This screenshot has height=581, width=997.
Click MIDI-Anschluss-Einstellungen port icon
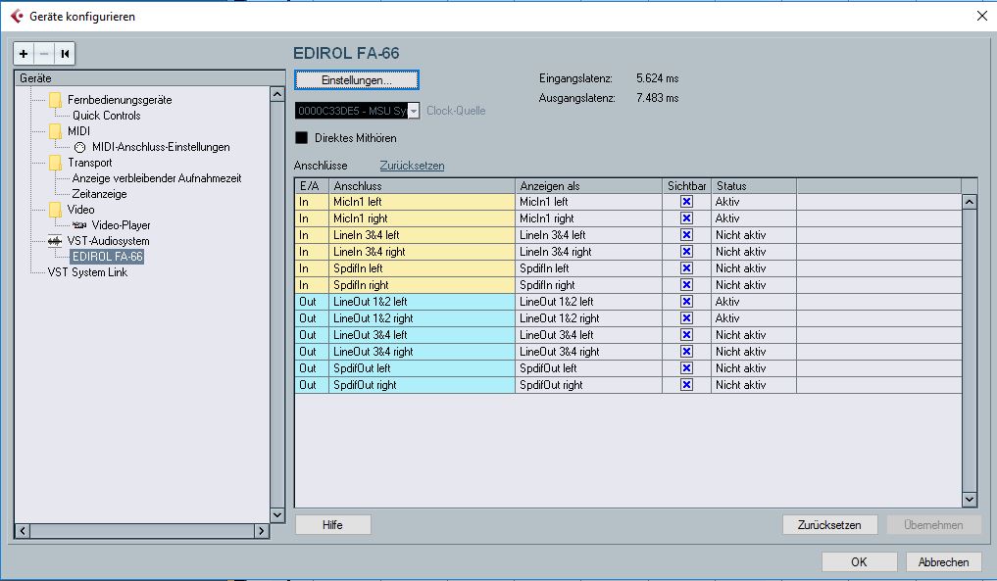(x=80, y=147)
